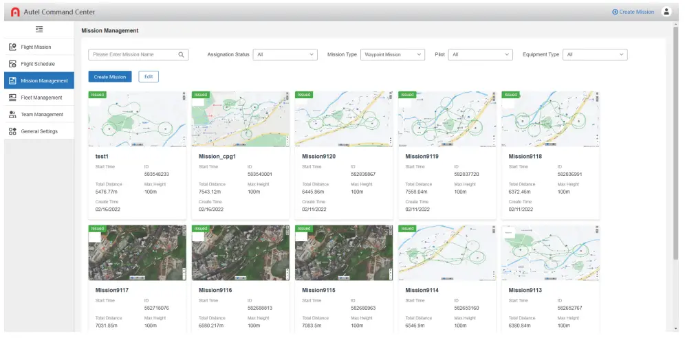Open the Mission Type dropdown
The width and height of the screenshot is (685, 349).
(393, 54)
